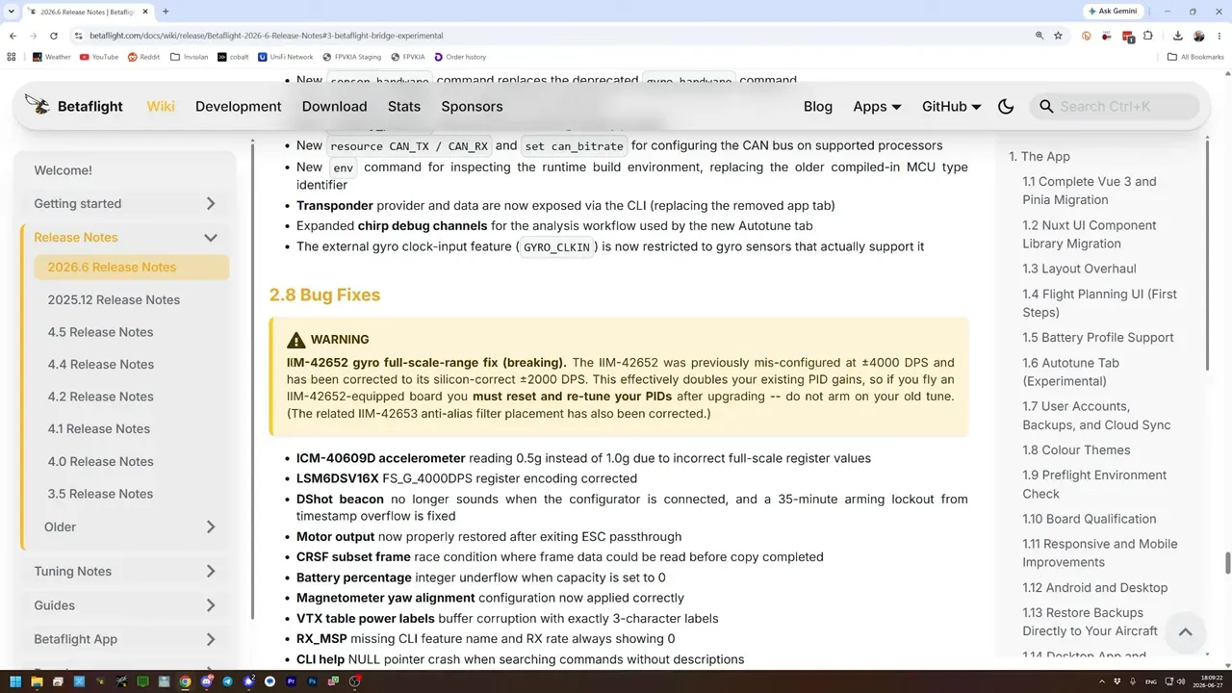
Task: Open the bookmarks bar apps grid icon
Action: tap(12, 57)
